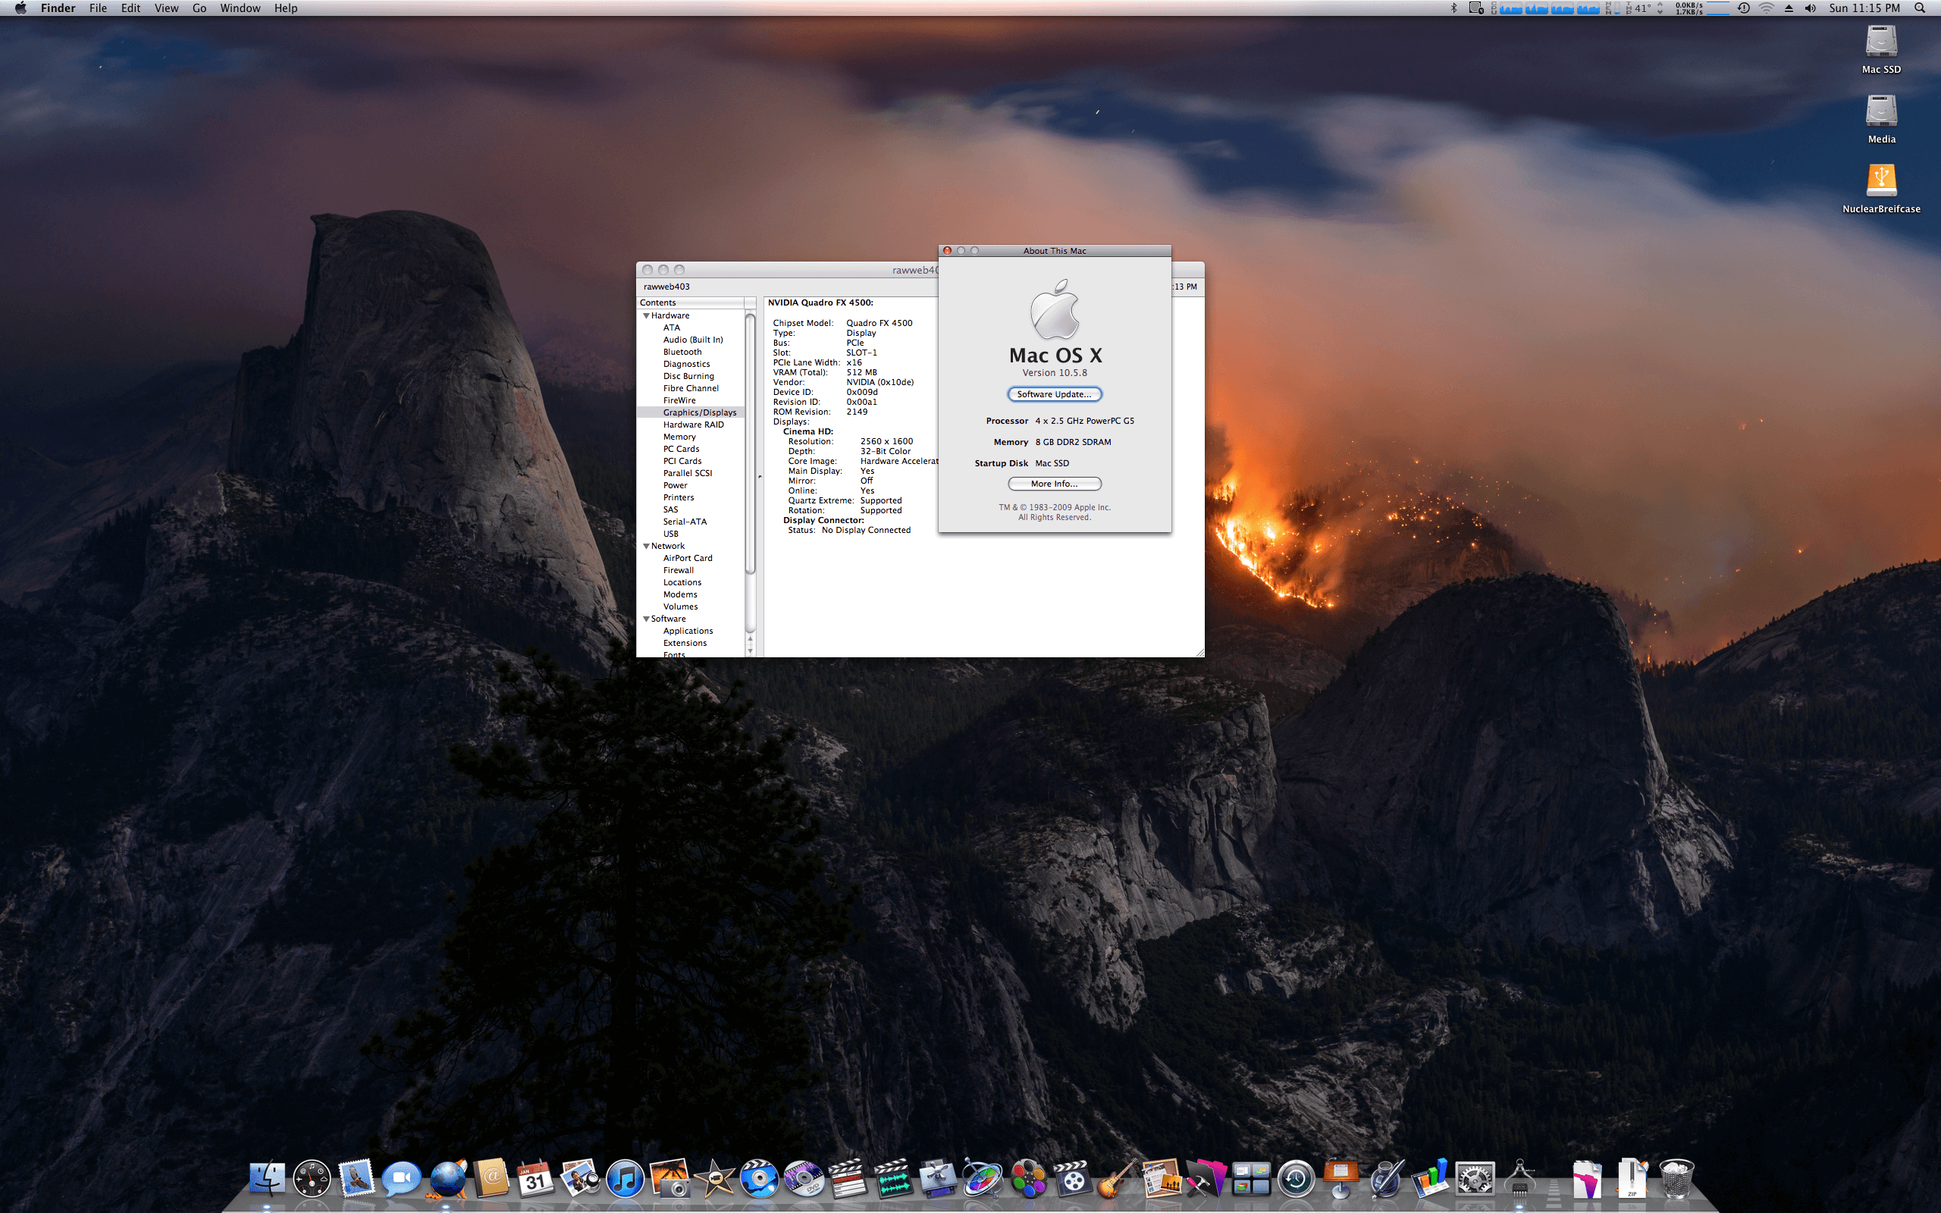Screen dimensions: 1941x1213
Task: Launch Dashboard from the Dock
Action: click(x=312, y=1178)
